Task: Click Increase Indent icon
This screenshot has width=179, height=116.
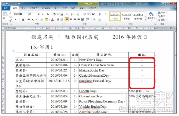Action: pyautogui.click(x=88, y=14)
